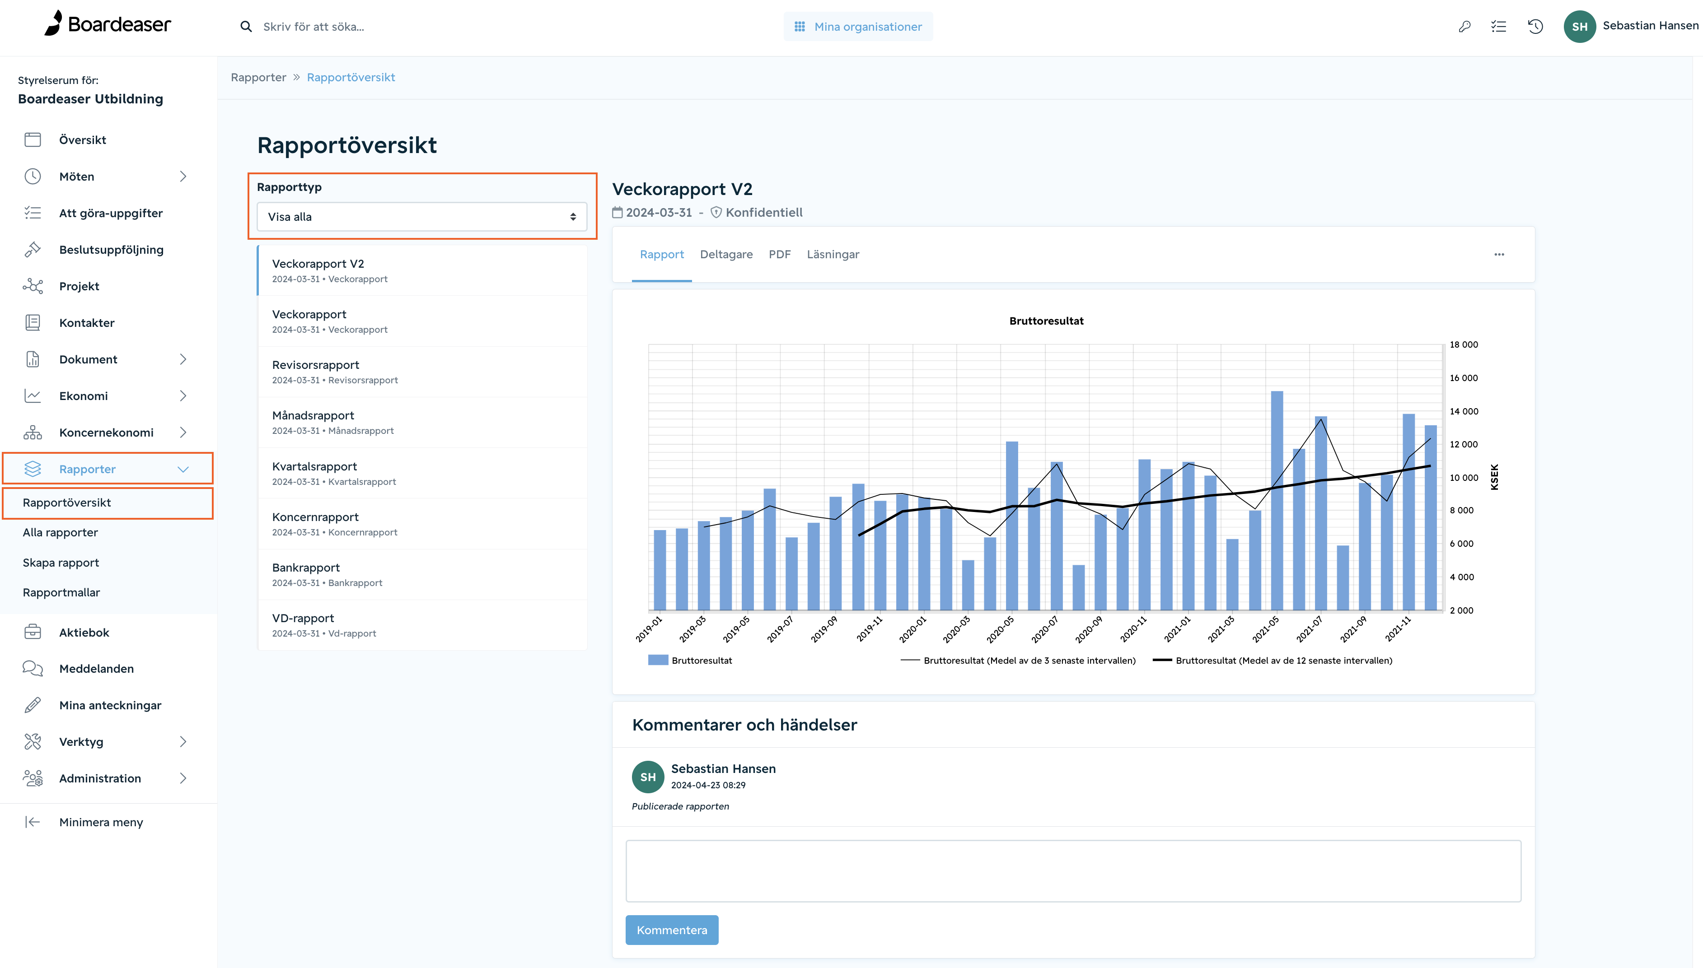Click the Administration users icon
Image resolution: width=1703 pixels, height=968 pixels.
[x=33, y=778]
